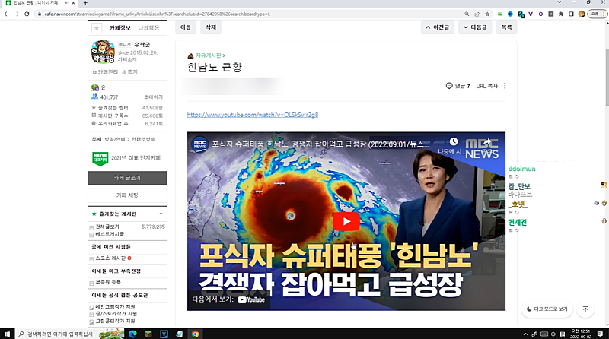Click the purple O extension icon
609x339 pixels.
(x=540, y=14)
